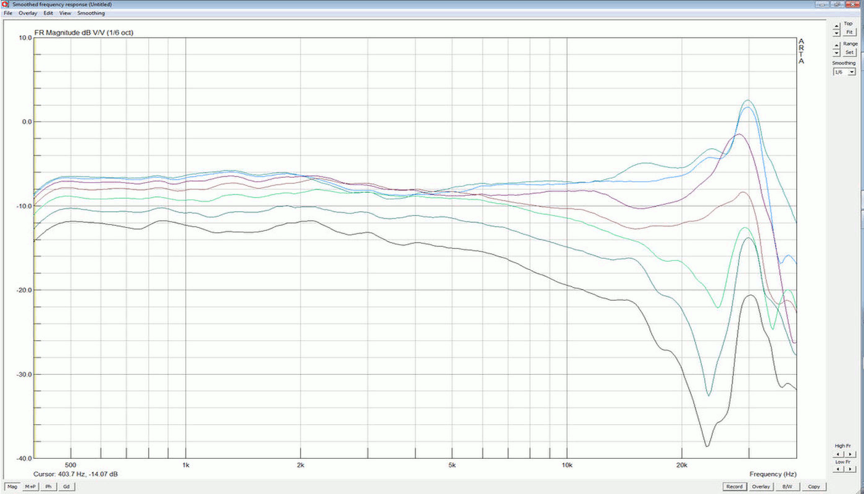Switch to M+P display mode
The image size is (864, 494).
(30, 487)
